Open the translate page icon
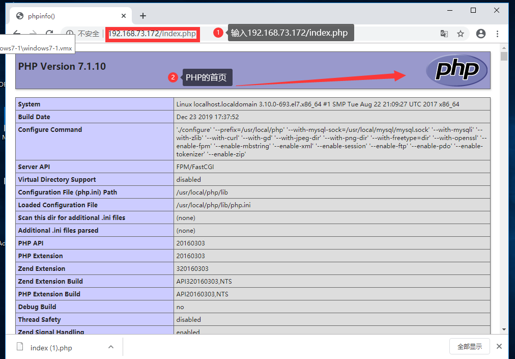515x359 pixels. (x=444, y=34)
